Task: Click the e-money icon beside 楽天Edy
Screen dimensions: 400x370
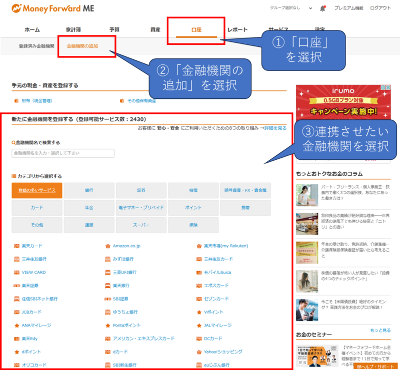Action: [x=16, y=339]
